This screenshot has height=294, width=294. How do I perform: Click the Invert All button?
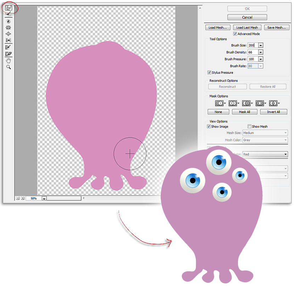tap(273, 112)
